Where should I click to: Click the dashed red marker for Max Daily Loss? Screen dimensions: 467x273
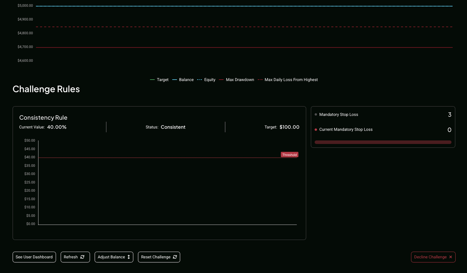tap(260, 80)
